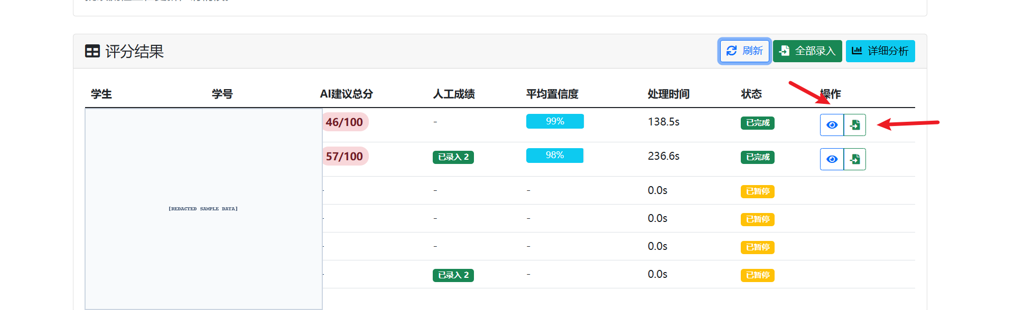View details eye icon for 57/100 row

(832, 159)
